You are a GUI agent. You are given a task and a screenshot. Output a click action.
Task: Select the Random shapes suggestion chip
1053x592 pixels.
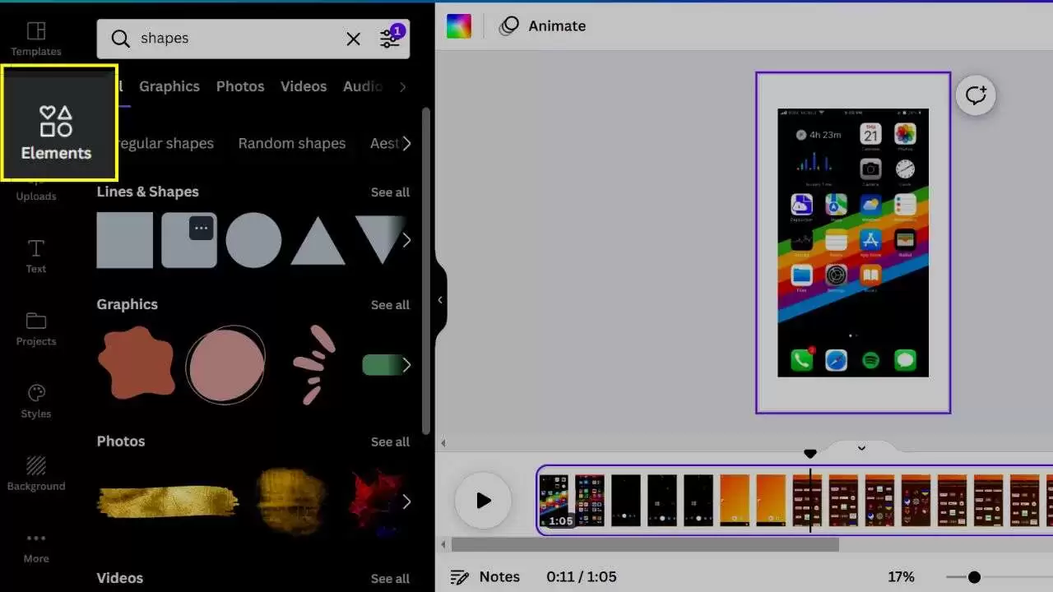click(x=292, y=143)
